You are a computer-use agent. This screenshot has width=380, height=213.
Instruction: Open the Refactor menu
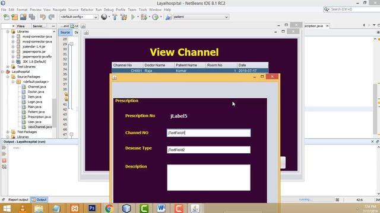(x=87, y=9)
